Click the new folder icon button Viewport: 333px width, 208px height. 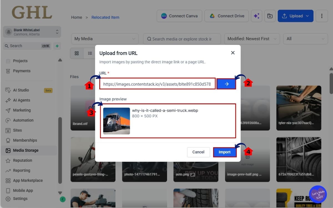[x=270, y=16]
